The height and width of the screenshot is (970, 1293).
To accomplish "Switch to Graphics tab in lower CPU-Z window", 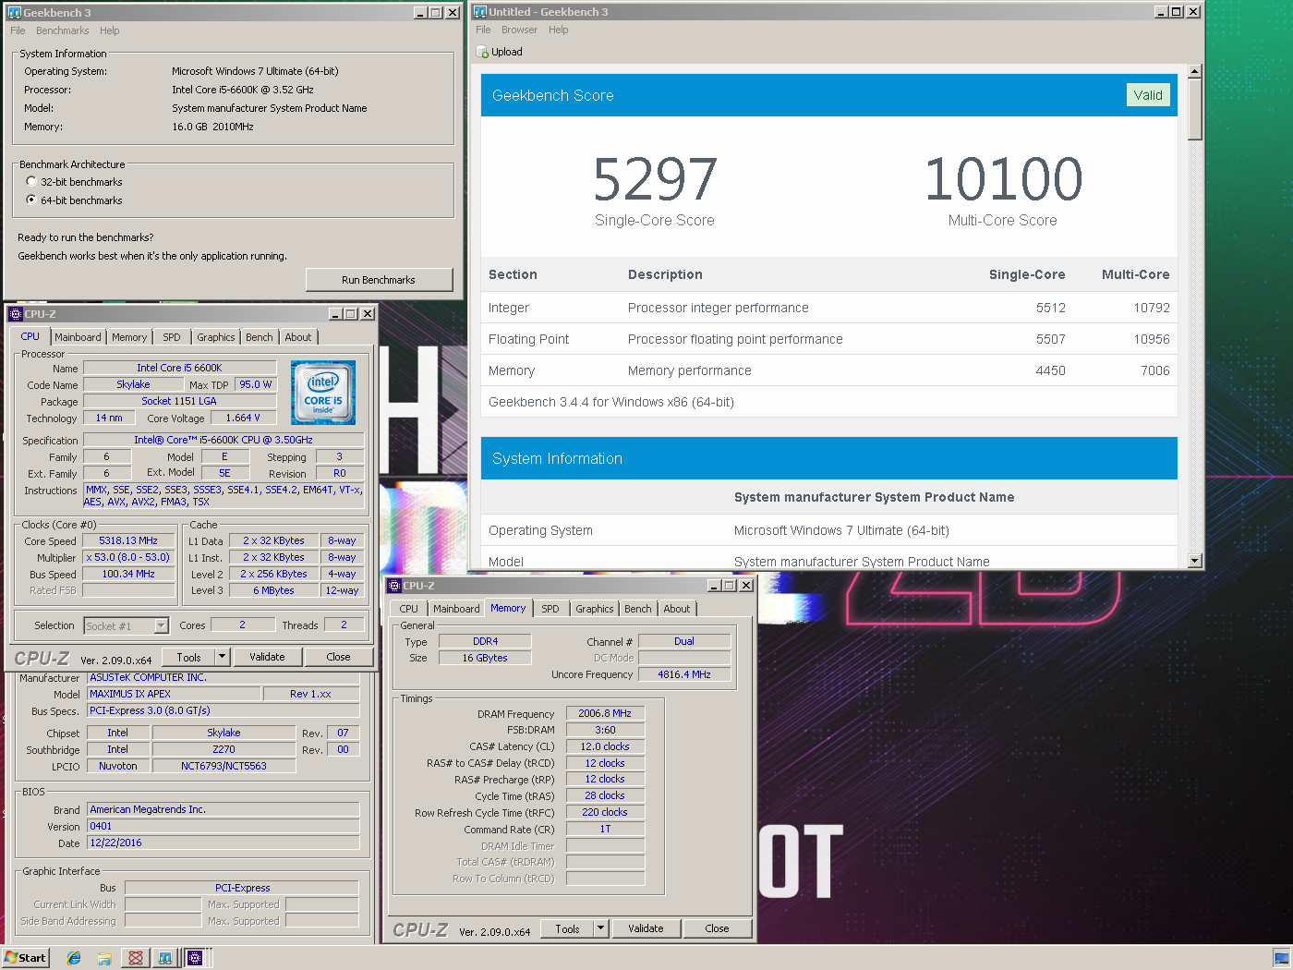I will point(595,609).
